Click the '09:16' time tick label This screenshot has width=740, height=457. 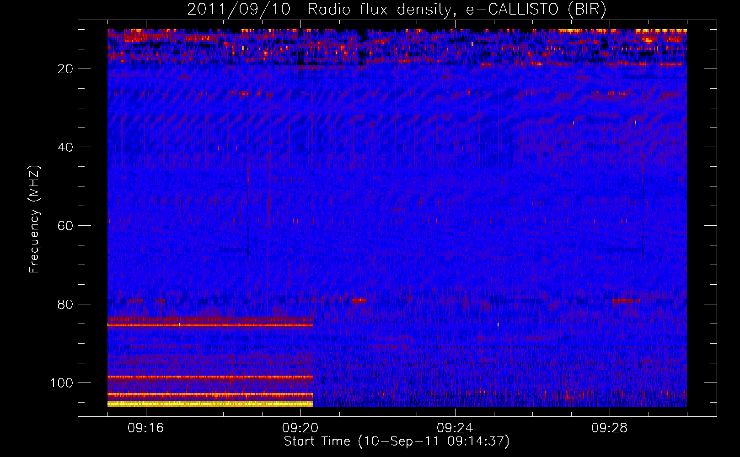pos(146,428)
